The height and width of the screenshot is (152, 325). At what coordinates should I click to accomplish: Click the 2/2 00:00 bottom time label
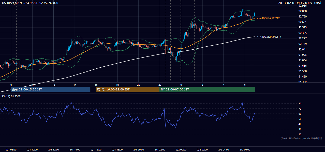(181, 150)
